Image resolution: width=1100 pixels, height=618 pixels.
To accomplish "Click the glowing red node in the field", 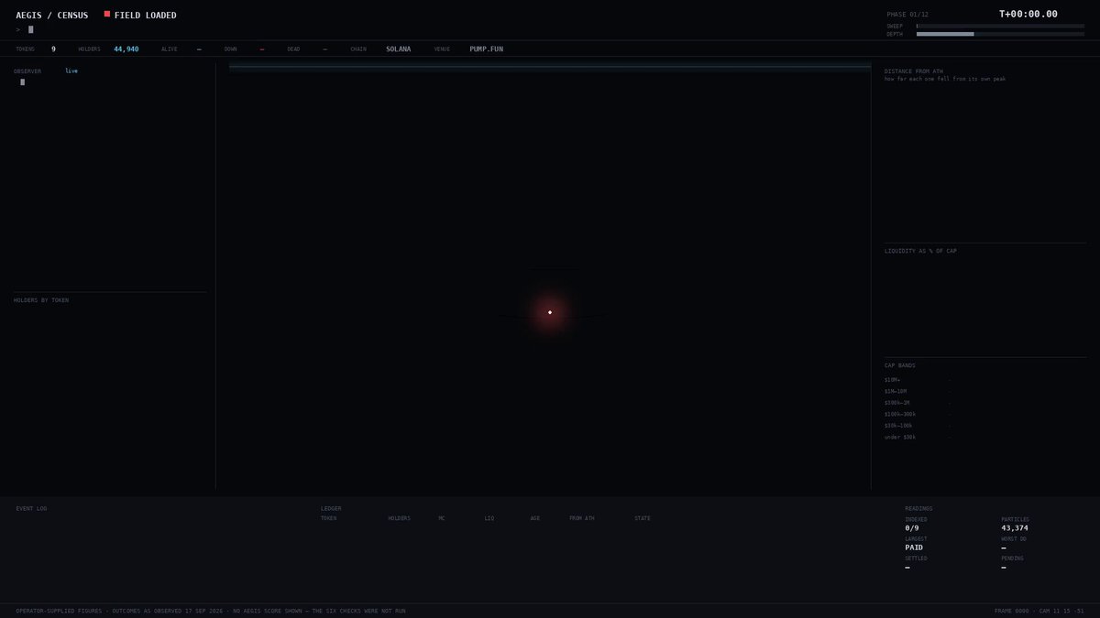I will tap(550, 312).
